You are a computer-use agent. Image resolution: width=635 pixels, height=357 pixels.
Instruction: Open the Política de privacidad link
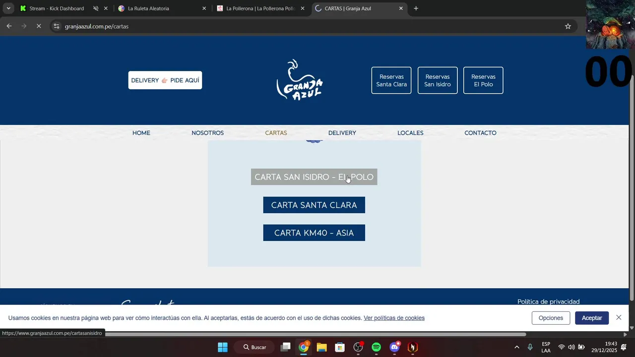pyautogui.click(x=548, y=301)
